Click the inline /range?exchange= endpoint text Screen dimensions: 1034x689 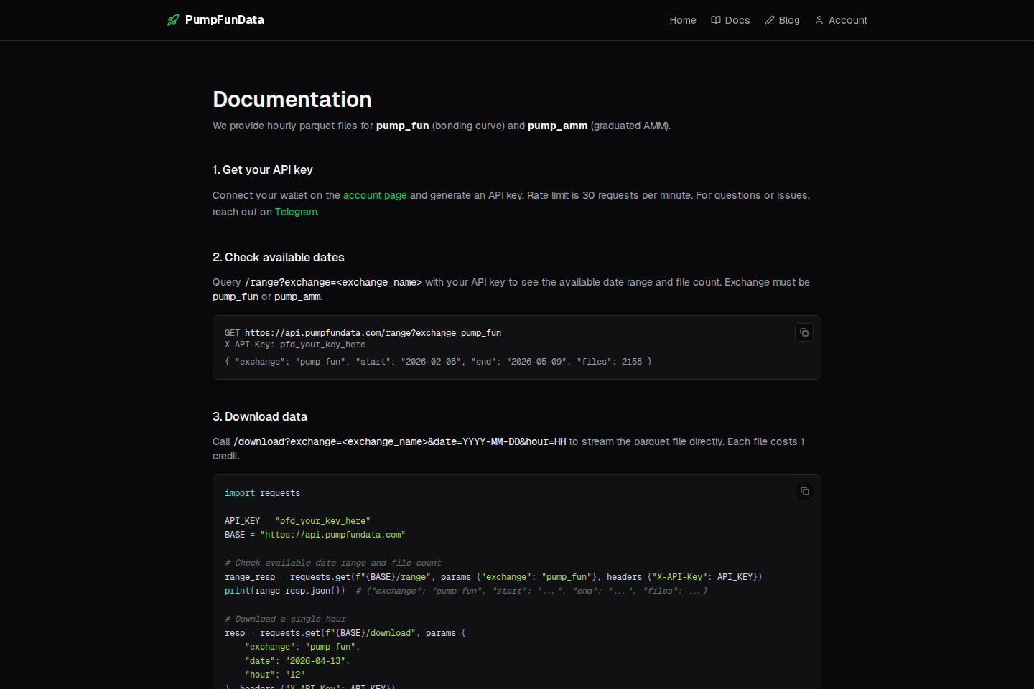333,282
